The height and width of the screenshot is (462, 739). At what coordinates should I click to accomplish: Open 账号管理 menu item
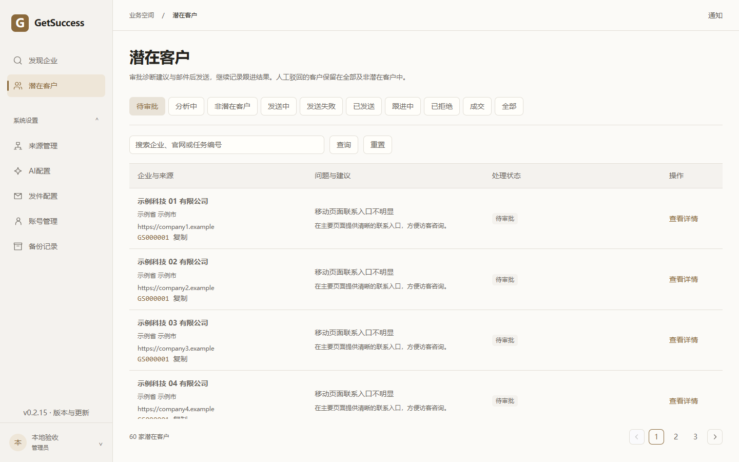(56, 221)
